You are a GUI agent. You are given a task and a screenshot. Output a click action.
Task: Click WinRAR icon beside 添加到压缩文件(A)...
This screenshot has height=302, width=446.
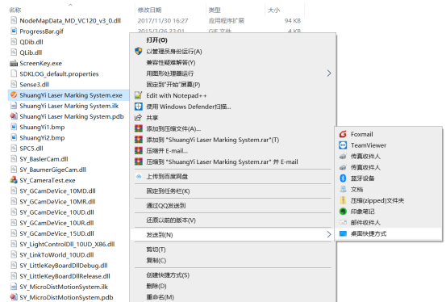(139, 128)
